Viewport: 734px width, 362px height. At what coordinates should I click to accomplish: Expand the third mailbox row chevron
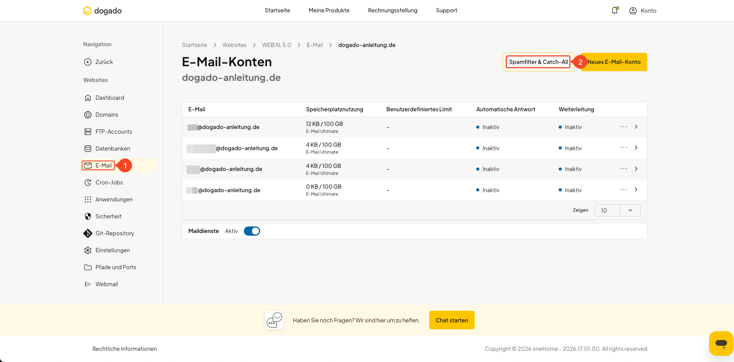point(636,169)
